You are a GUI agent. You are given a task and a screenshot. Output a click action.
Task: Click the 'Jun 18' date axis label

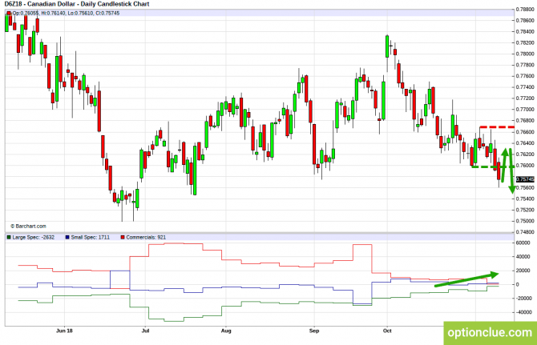click(x=64, y=331)
